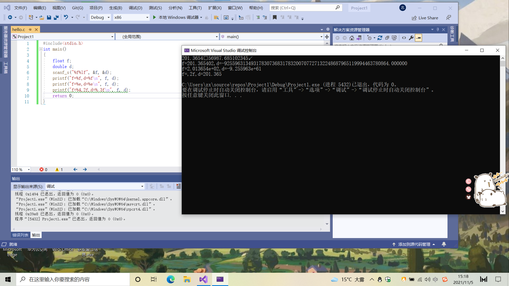509x286 pixels.
Task: Click 添加到源代码管理 in the status bar
Action: (414, 244)
